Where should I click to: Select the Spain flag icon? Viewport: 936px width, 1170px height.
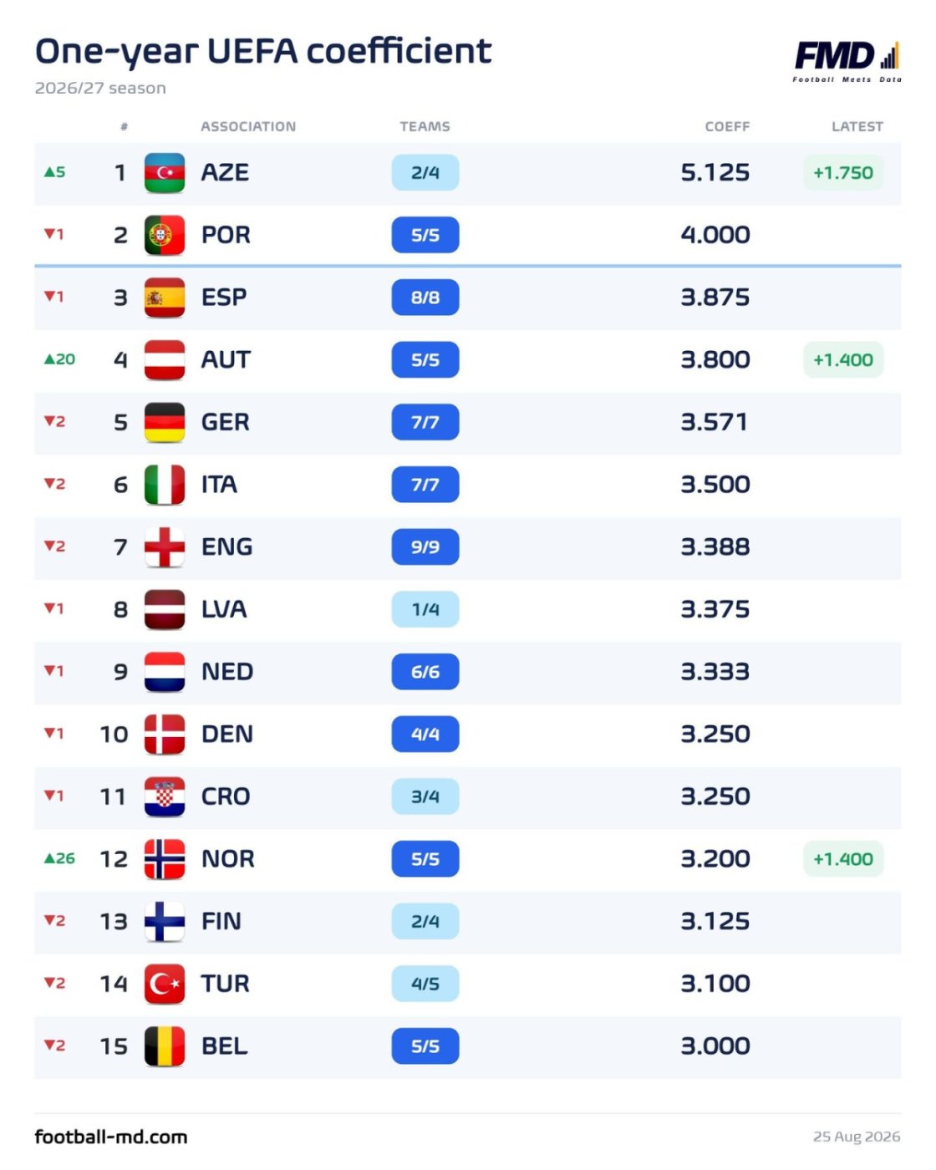pyautogui.click(x=165, y=298)
